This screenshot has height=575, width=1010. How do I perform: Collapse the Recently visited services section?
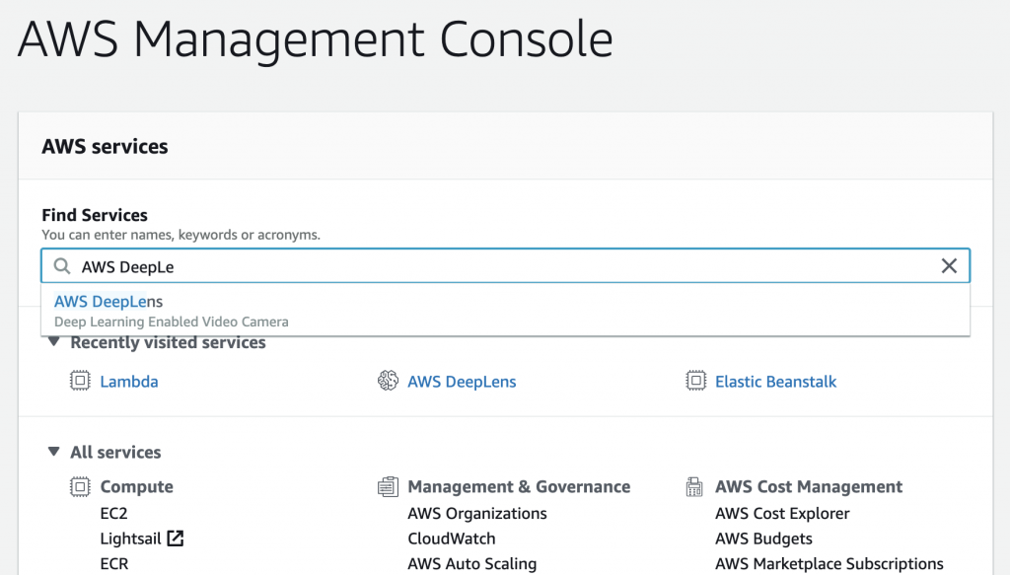point(54,342)
